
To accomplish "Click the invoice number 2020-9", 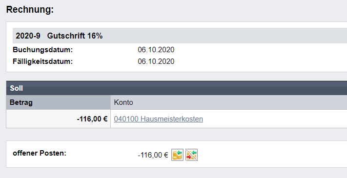I will (28, 36).
